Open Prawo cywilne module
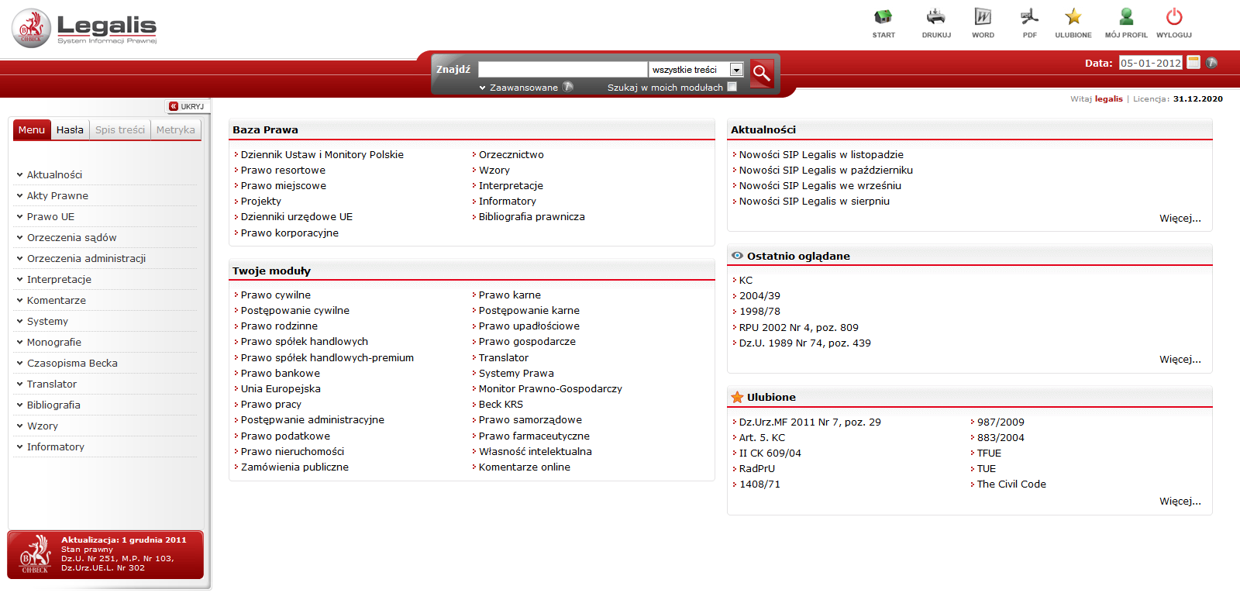 (275, 295)
